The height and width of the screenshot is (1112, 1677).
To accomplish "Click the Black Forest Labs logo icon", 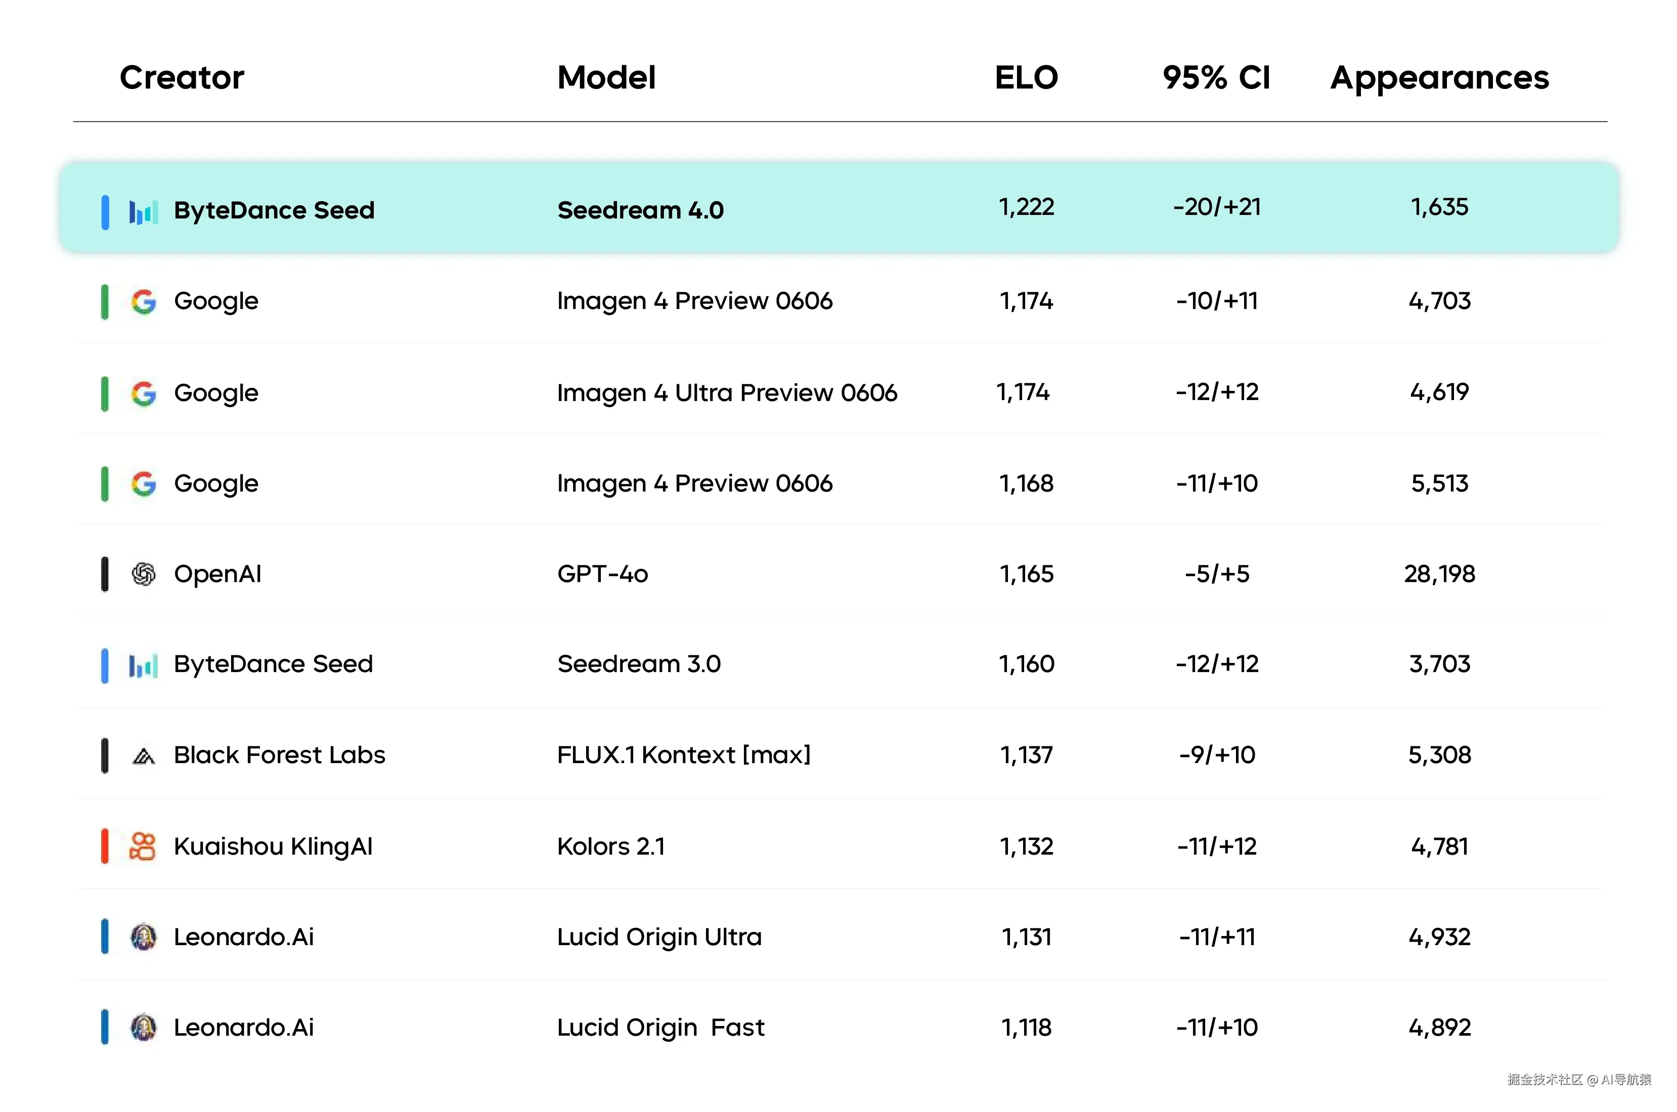I will (144, 756).
